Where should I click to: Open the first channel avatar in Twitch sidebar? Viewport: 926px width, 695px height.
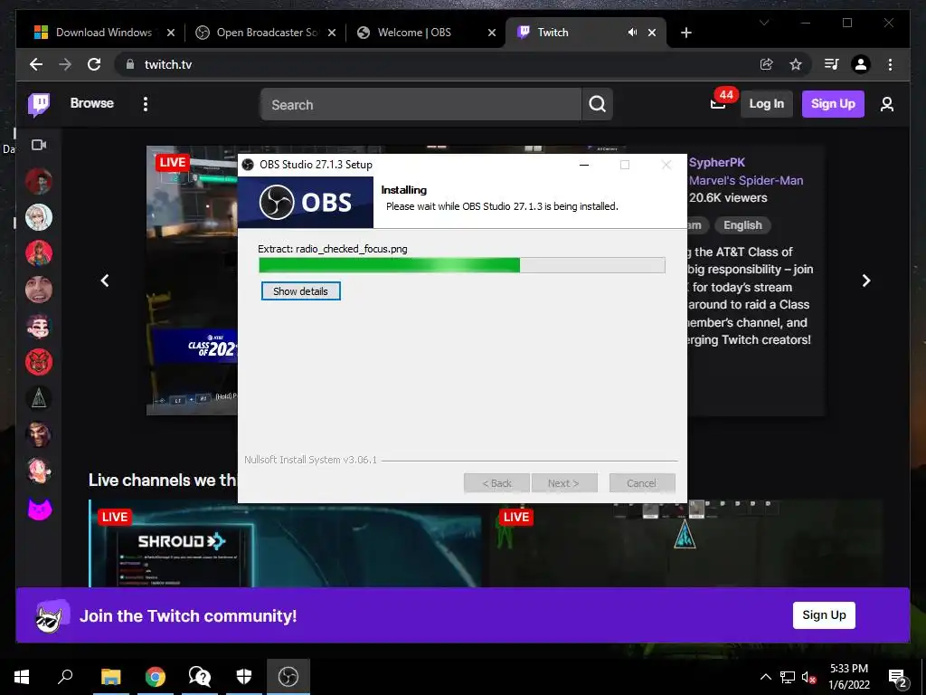[39, 181]
